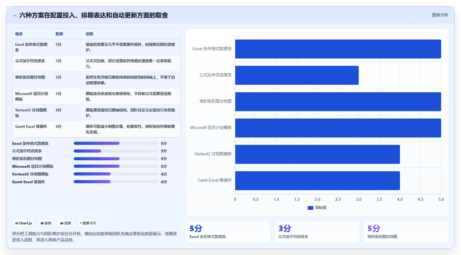The width and height of the screenshot is (461, 255).
Task: Click the 说明 column header
Action: click(89, 34)
